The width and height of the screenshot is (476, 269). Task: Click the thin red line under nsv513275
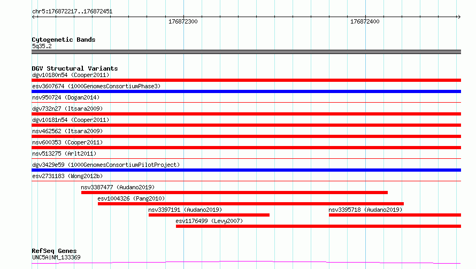pyautogui.click(x=246, y=159)
